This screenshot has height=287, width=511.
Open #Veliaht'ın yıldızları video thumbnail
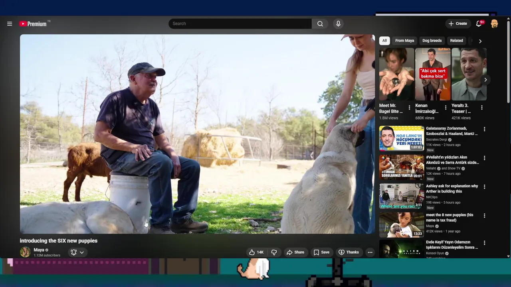(x=402, y=167)
